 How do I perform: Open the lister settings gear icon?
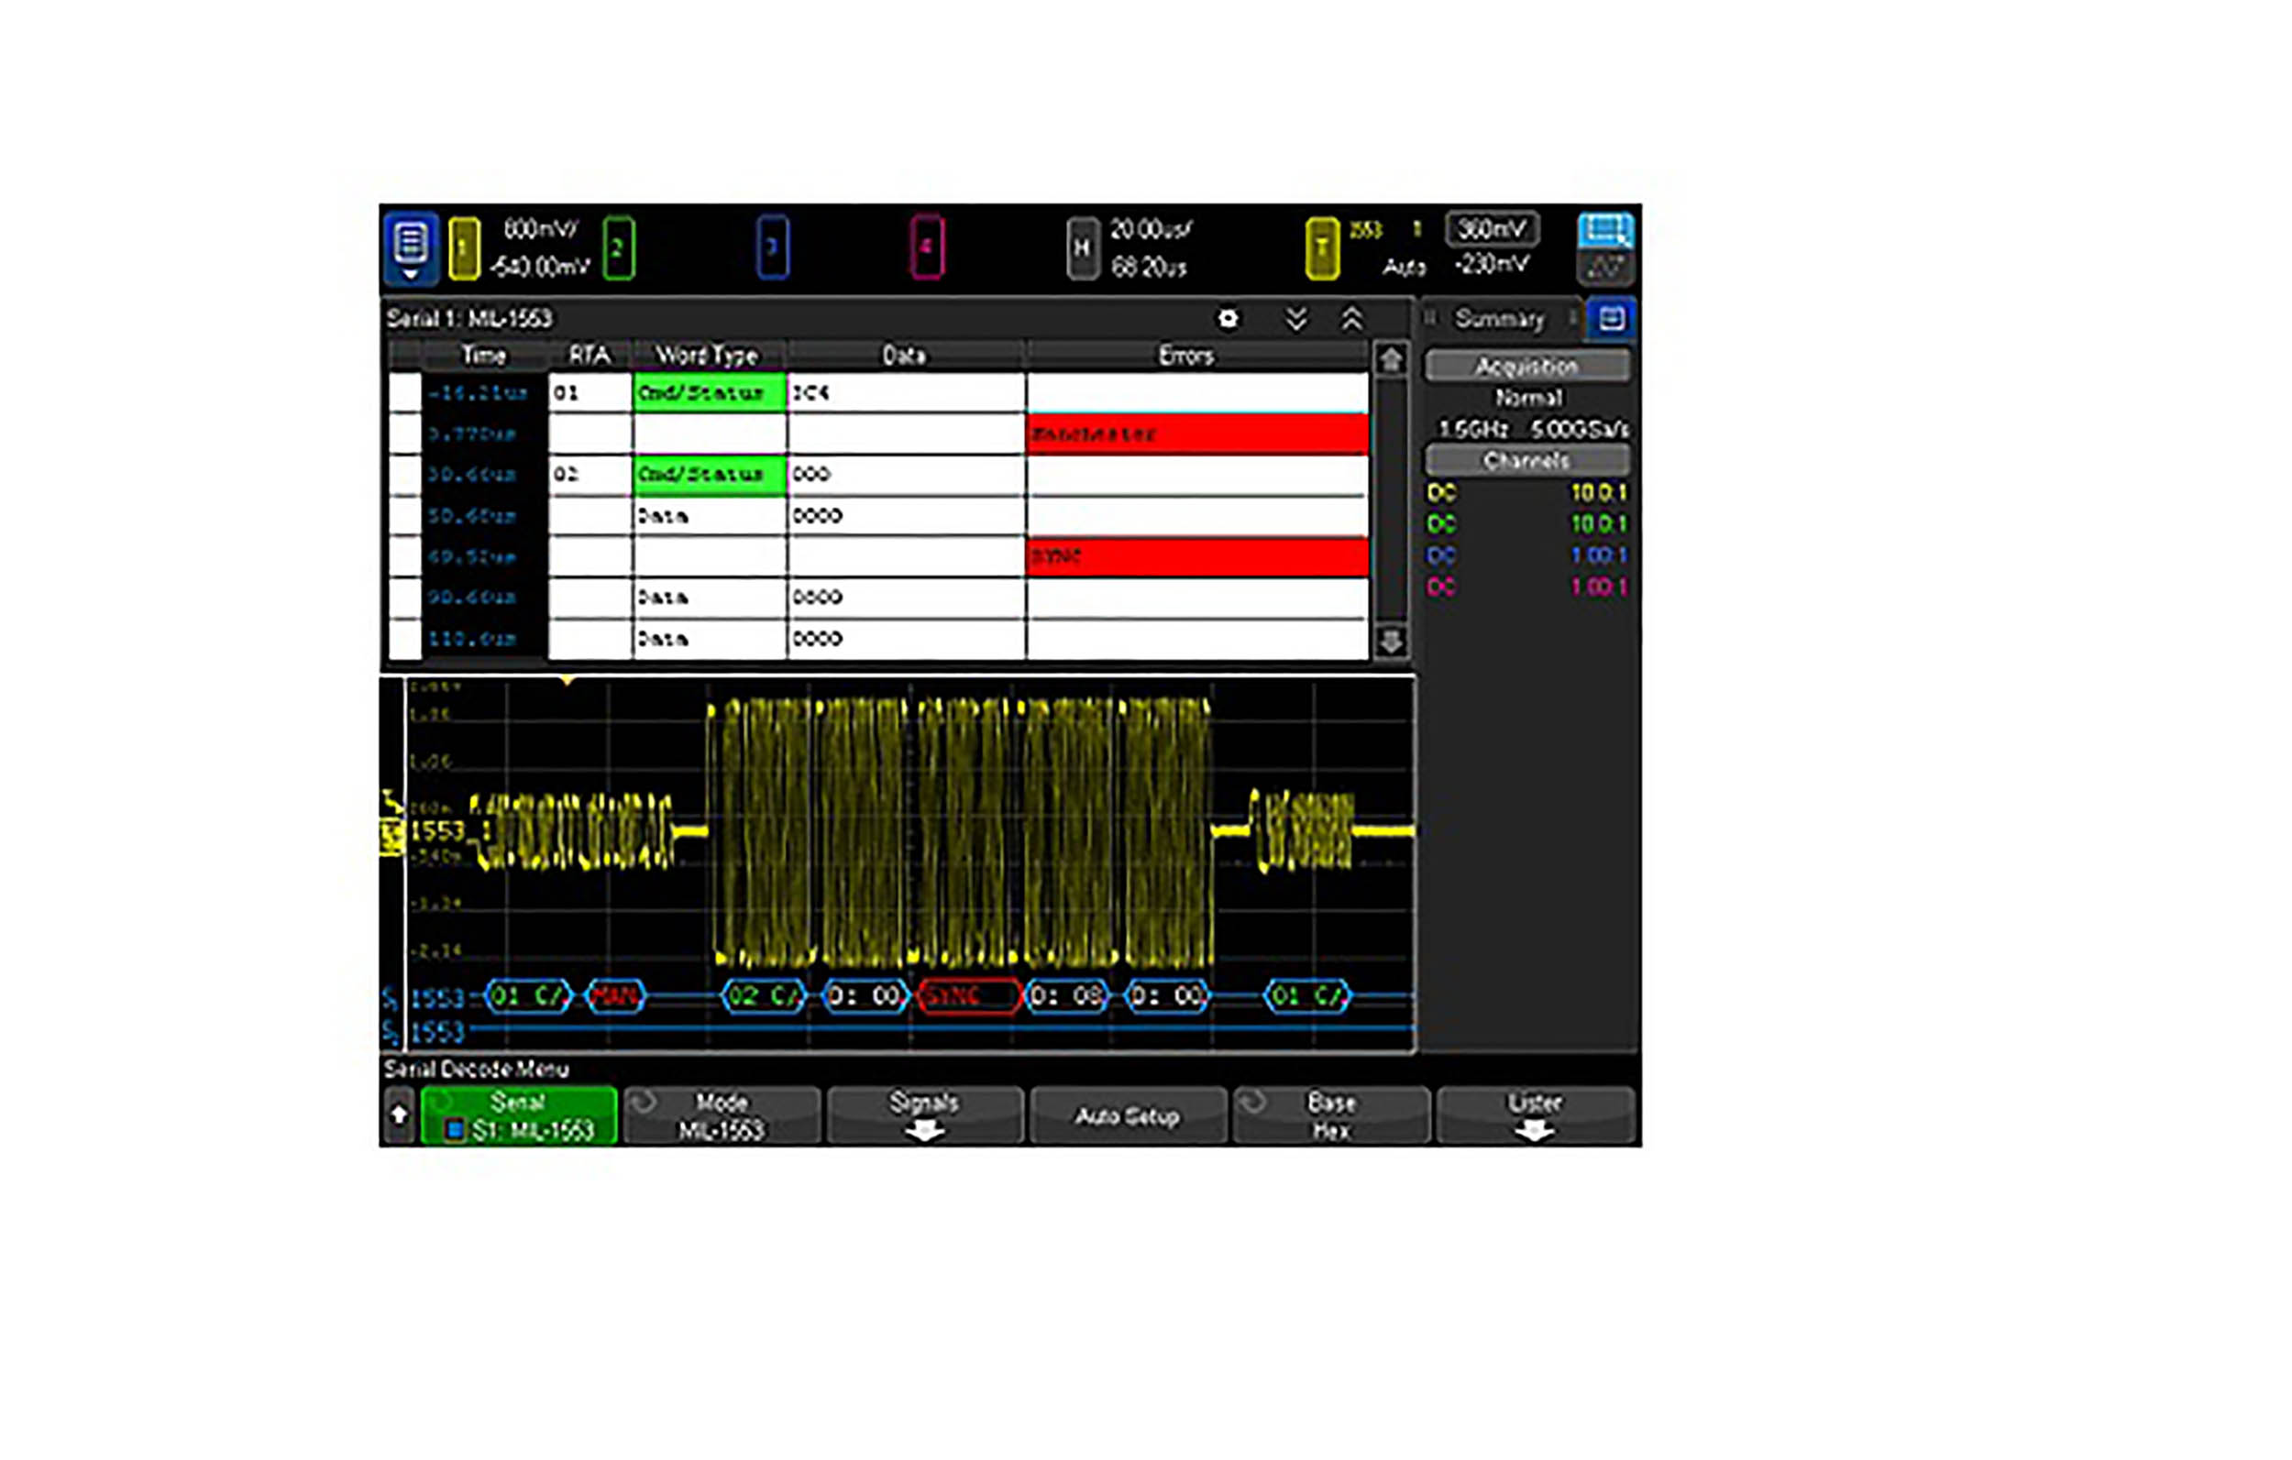click(1229, 318)
